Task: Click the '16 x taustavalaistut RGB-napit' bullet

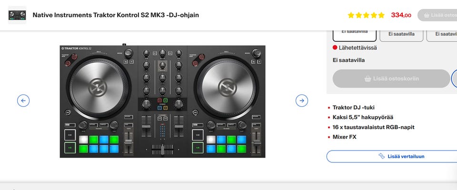Action: pos(373,127)
